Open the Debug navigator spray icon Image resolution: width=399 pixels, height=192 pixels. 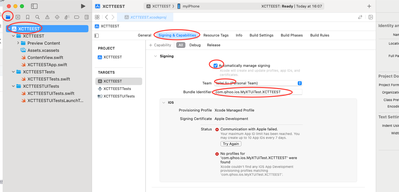[x=67, y=17]
